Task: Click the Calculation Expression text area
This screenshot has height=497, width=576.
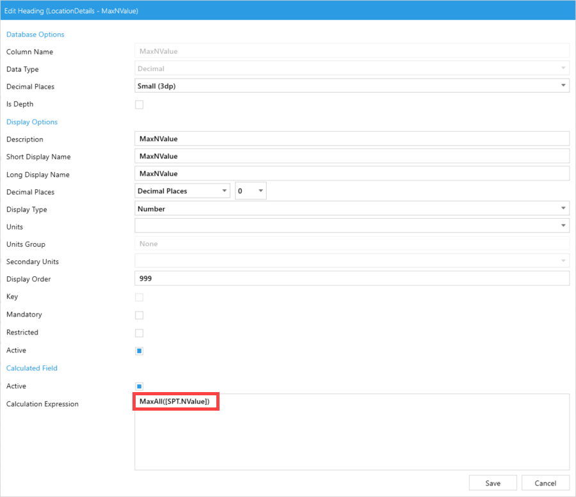Action: tap(351, 441)
